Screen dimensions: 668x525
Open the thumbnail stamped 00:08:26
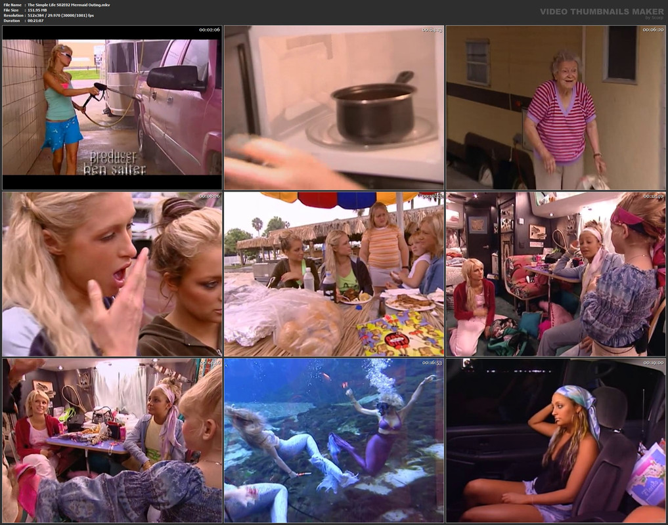click(x=112, y=274)
